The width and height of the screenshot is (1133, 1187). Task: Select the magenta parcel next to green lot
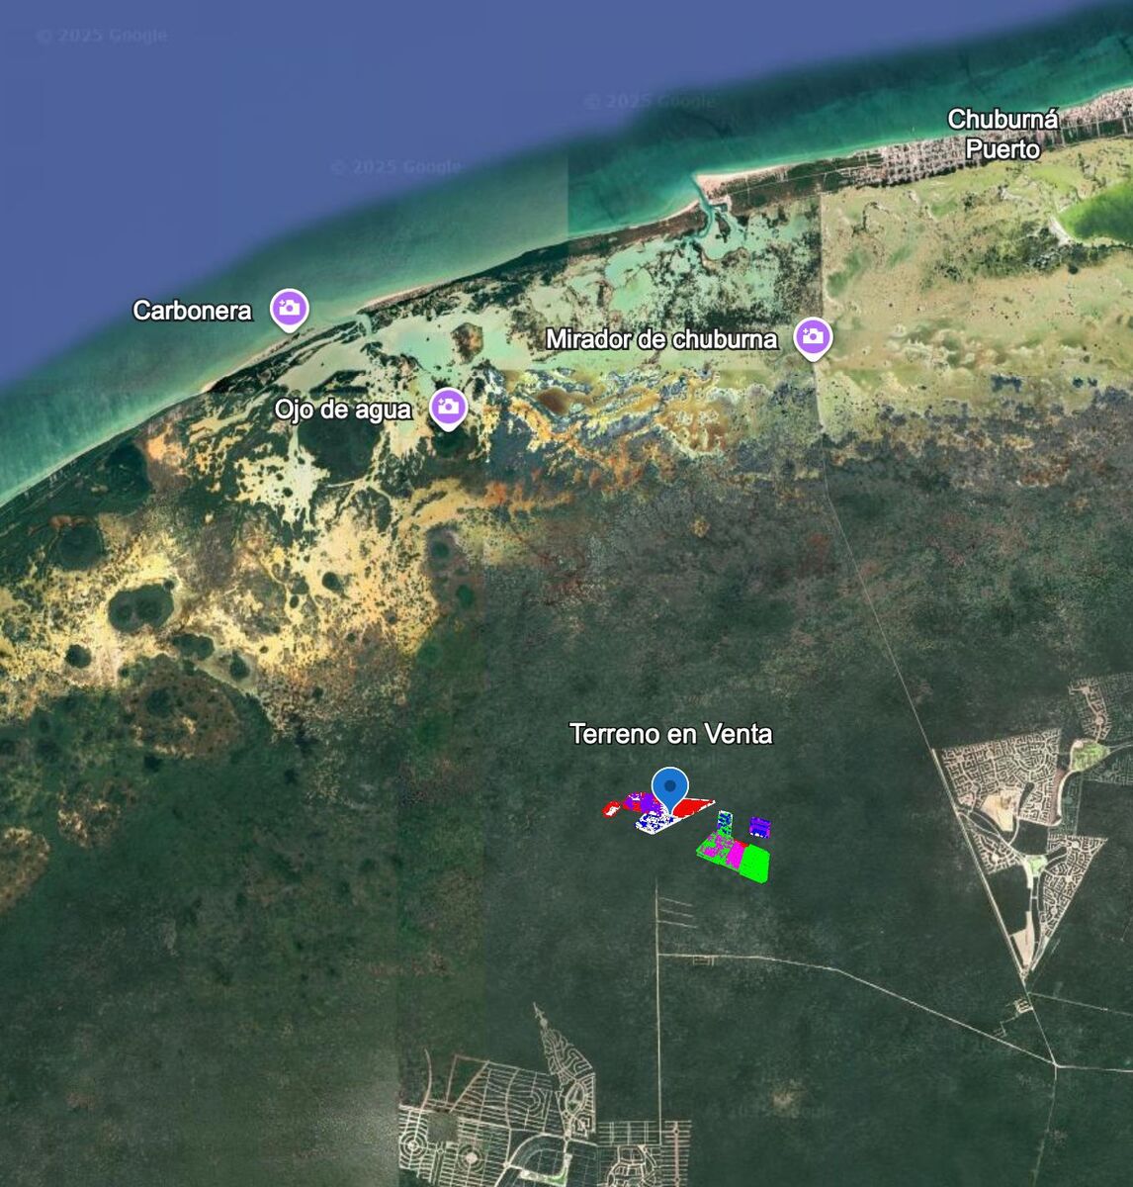tap(735, 853)
